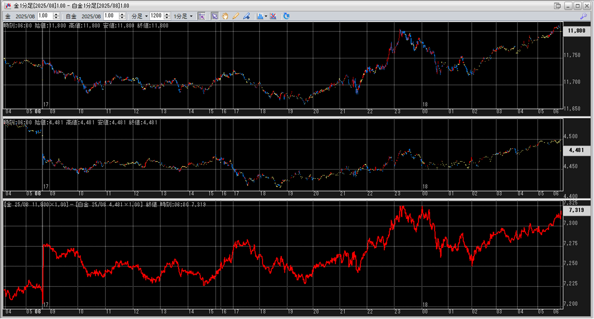Increase the 1200 bar count stepper

click(x=167, y=14)
